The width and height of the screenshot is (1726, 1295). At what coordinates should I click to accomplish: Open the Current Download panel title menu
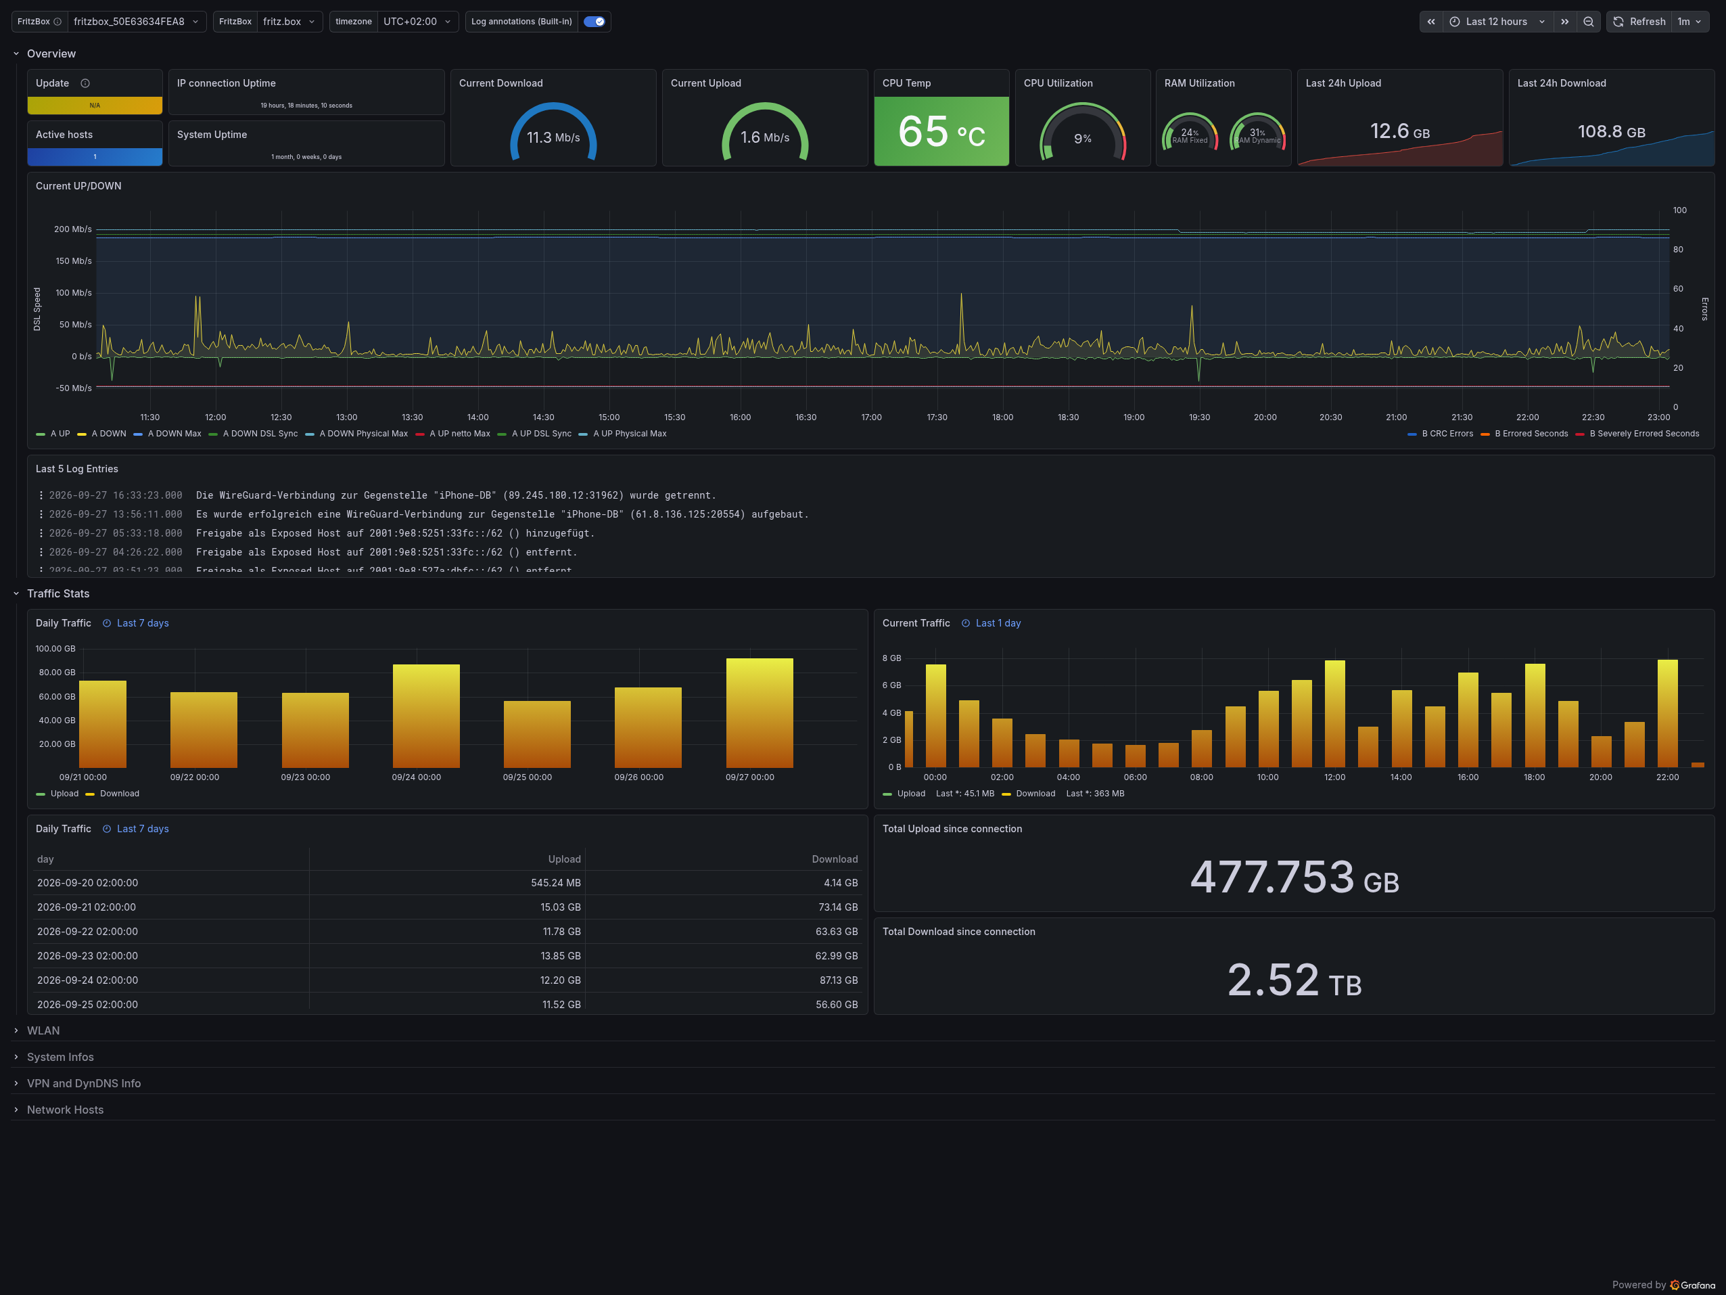click(x=501, y=83)
